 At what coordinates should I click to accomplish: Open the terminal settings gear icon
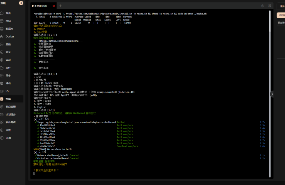click(263, 6)
